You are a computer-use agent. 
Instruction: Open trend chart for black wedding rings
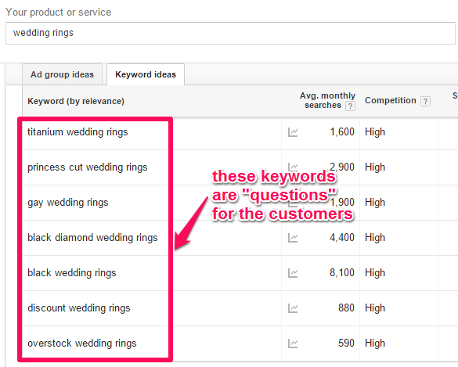(293, 273)
